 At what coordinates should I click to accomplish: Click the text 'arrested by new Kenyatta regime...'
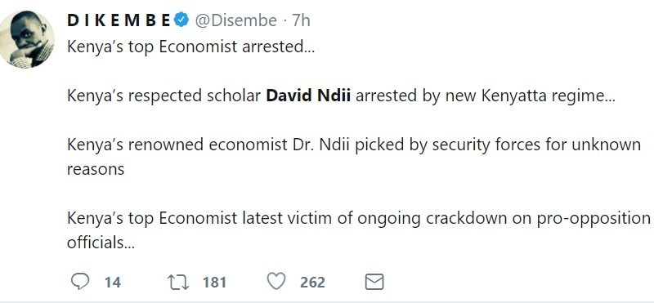tap(486, 96)
